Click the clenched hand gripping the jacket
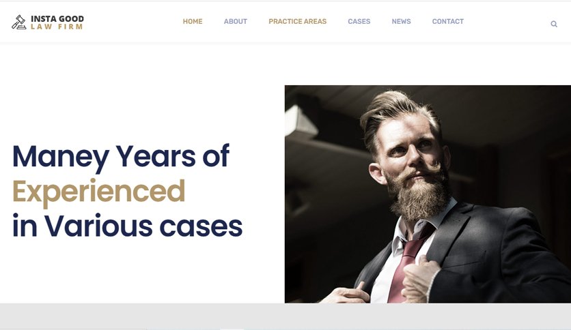Image resolution: width=571 pixels, height=330 pixels. [x=421, y=279]
